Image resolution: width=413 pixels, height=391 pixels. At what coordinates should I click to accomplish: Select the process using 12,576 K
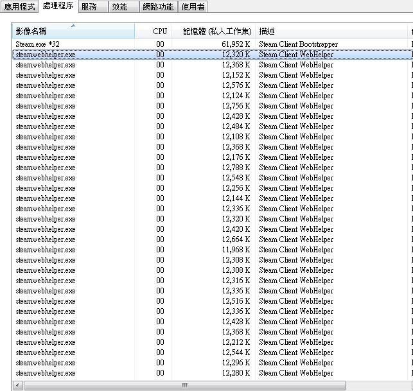click(212, 85)
